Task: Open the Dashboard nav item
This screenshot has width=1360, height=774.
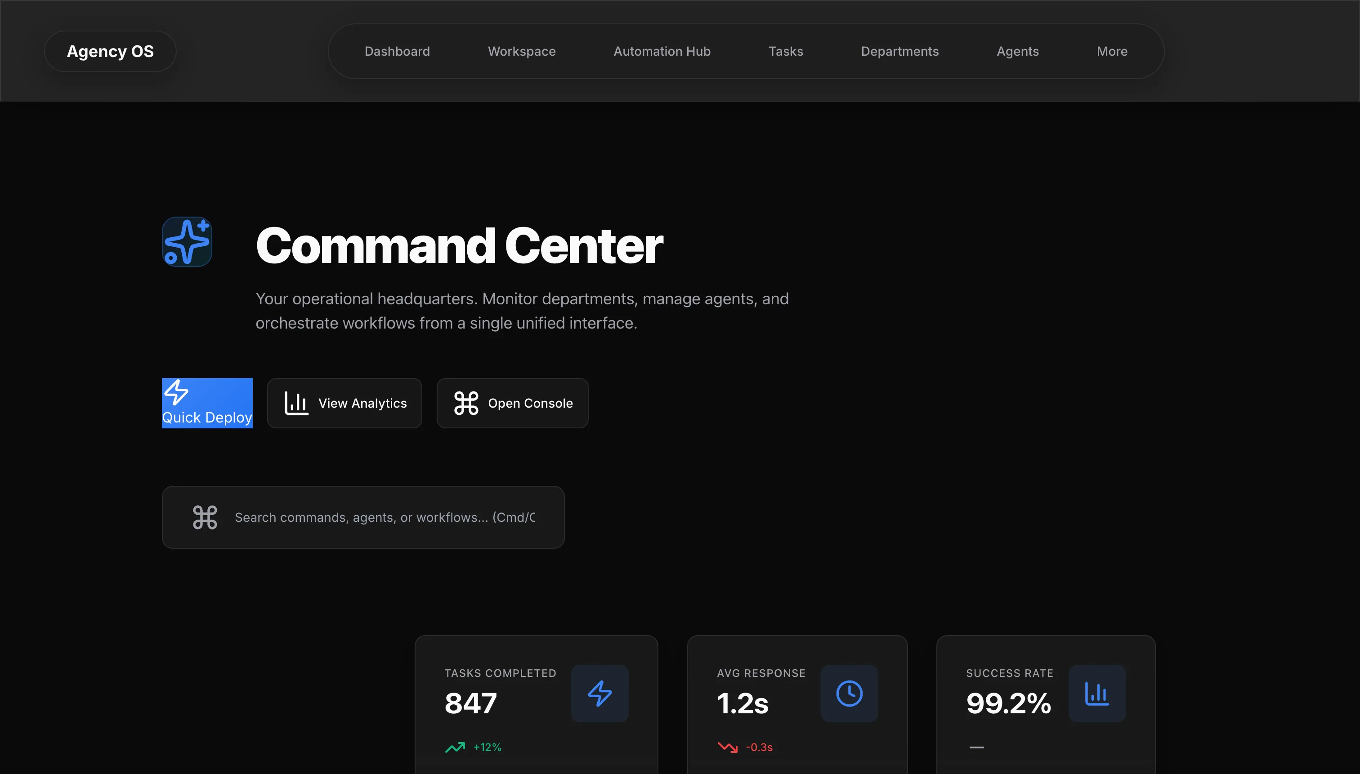Action: pyautogui.click(x=397, y=51)
